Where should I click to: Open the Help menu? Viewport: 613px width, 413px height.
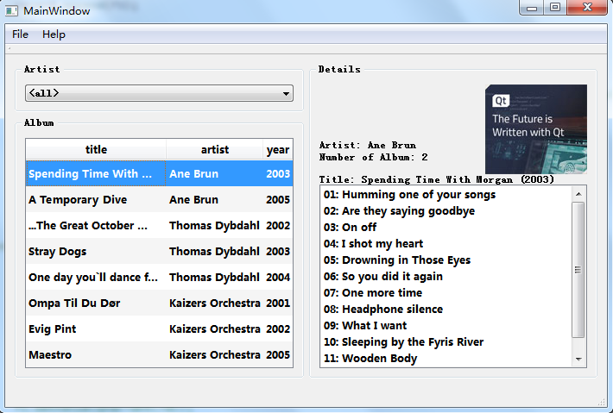[54, 34]
